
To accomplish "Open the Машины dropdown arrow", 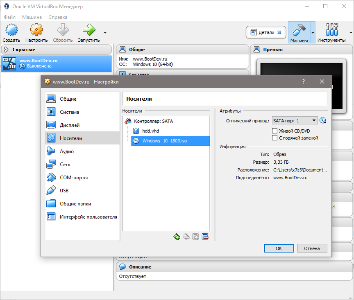I will [313, 33].
